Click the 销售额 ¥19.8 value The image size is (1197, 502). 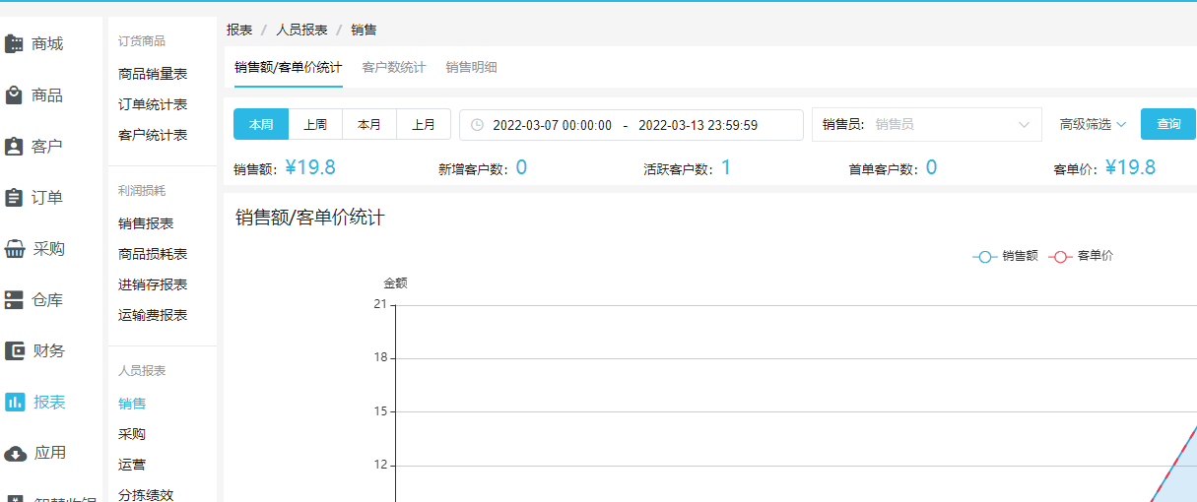310,167
